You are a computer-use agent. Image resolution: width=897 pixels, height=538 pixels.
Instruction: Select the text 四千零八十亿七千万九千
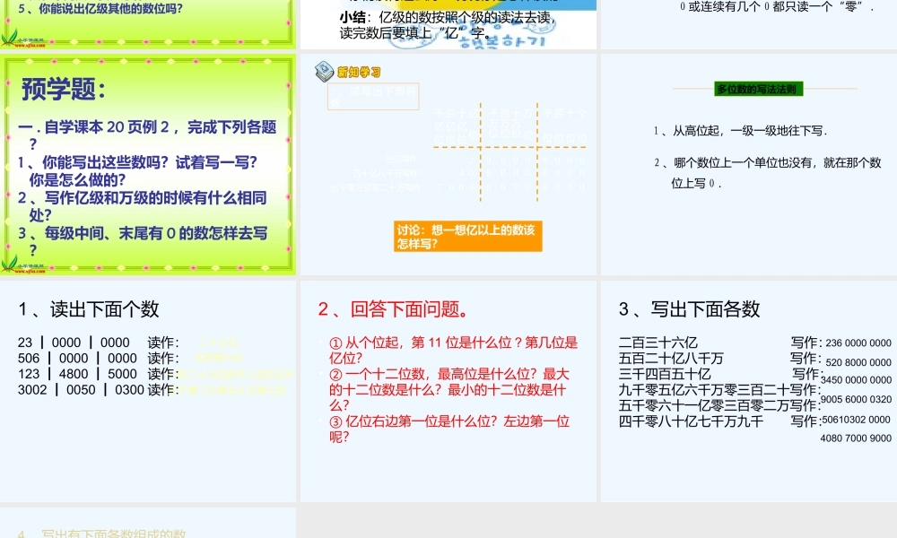pos(691,421)
